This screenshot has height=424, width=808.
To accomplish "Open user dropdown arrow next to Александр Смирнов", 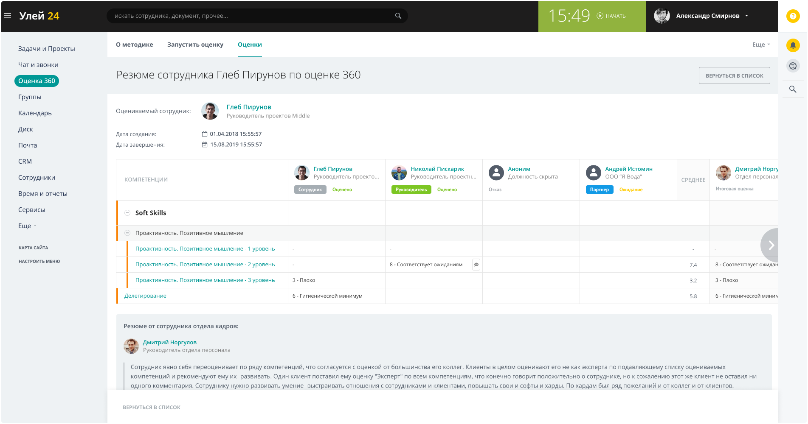I will click(747, 16).
